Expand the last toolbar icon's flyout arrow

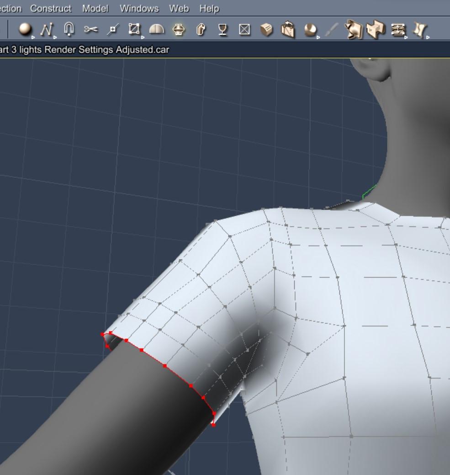point(428,37)
